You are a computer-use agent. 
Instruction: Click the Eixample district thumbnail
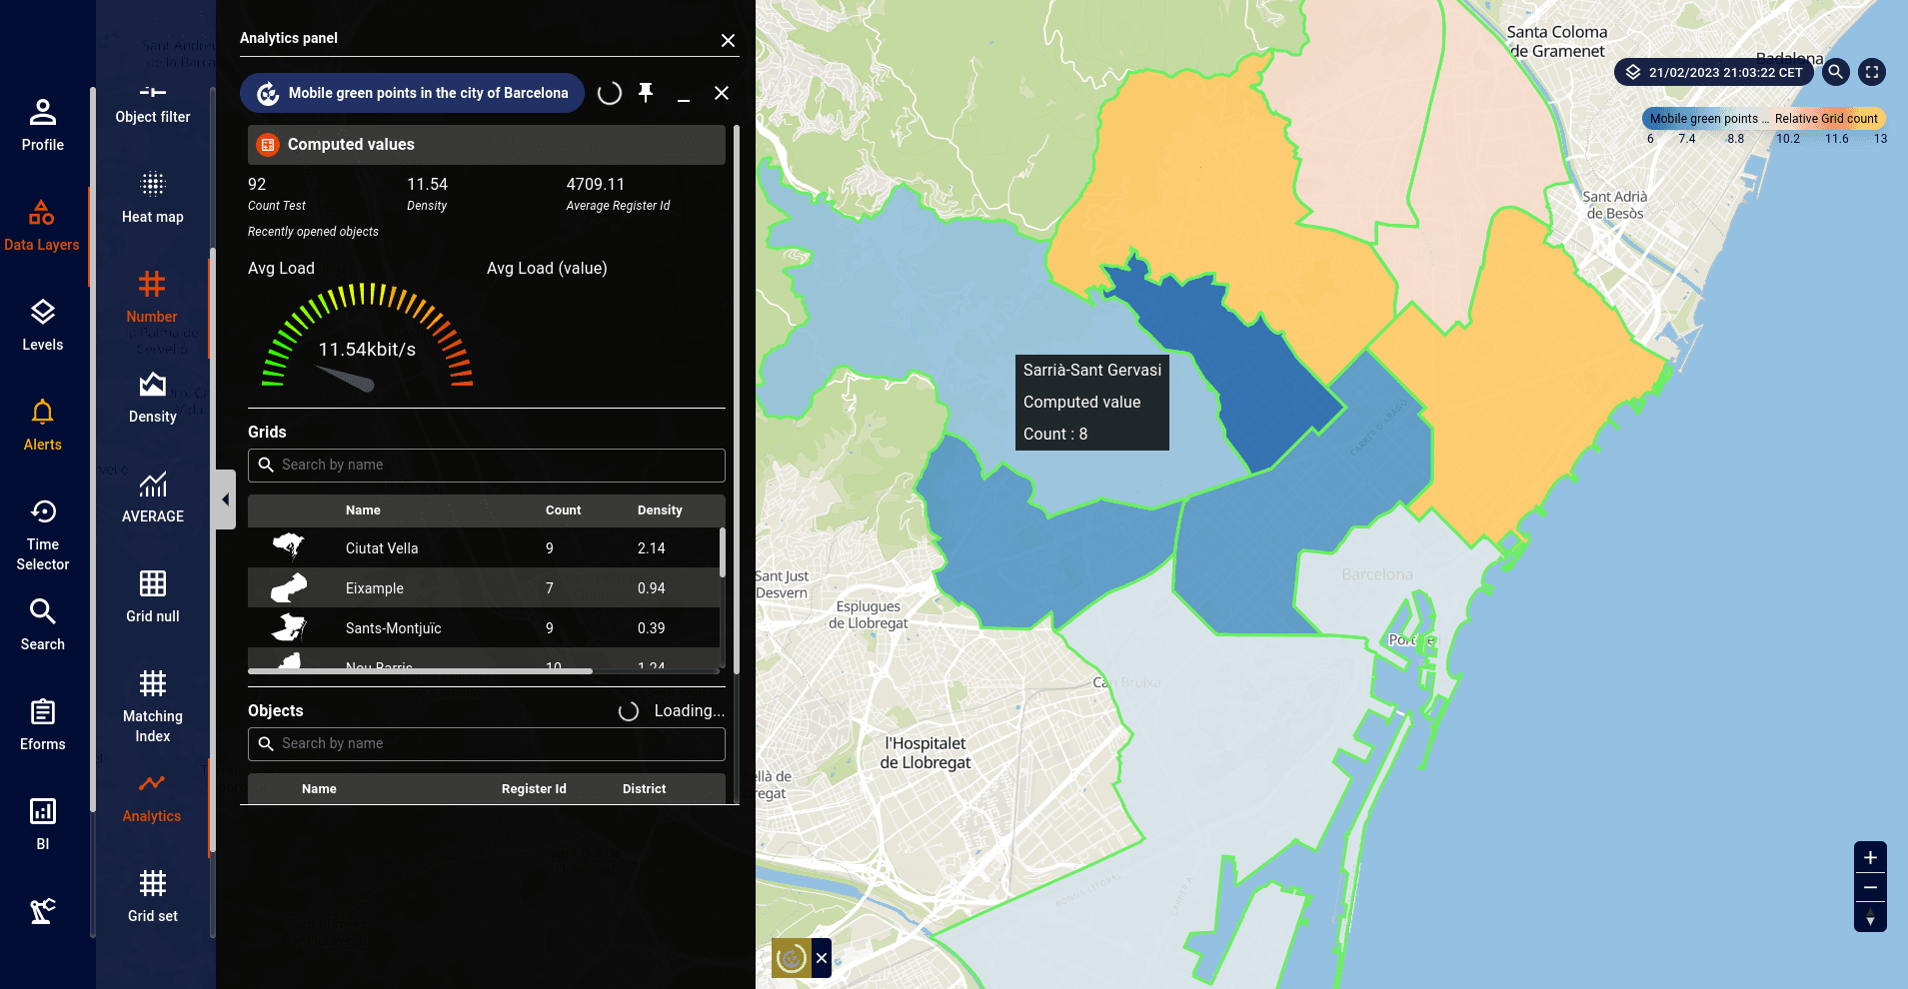click(x=289, y=587)
